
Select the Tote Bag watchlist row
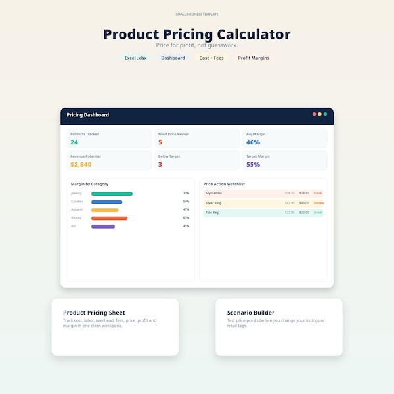[263, 213]
